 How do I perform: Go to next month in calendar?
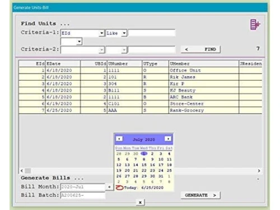click(168, 139)
